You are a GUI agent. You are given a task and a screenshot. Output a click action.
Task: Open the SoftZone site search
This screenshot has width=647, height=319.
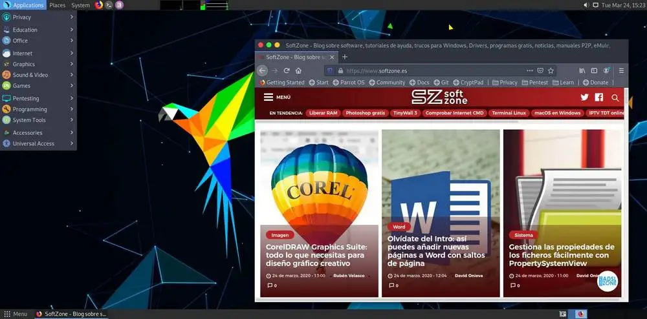[615, 98]
